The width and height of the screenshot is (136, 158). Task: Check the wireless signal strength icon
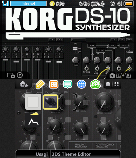point(6,4)
